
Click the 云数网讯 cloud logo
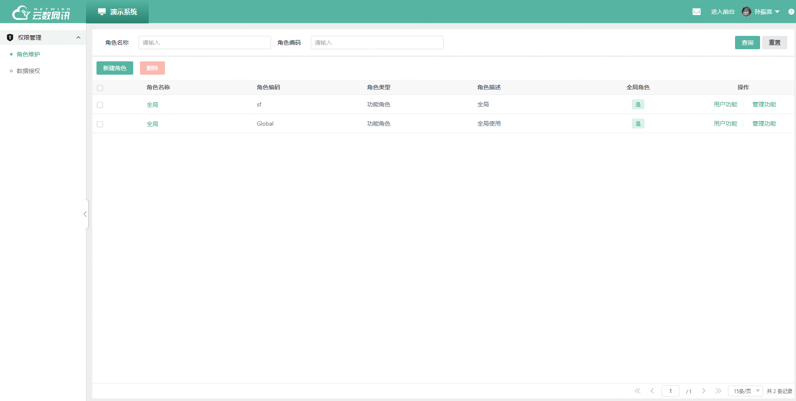click(41, 13)
